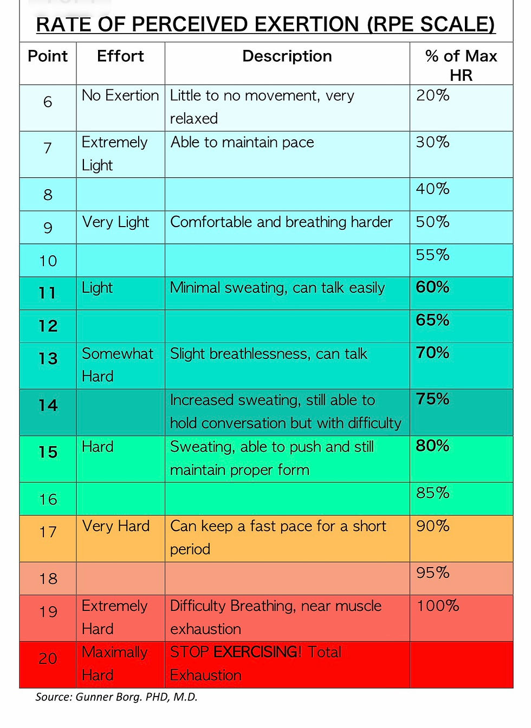Image resolution: width=531 pixels, height=728 pixels.
Task: Select the bold point 12 cell
Action: click(x=48, y=326)
